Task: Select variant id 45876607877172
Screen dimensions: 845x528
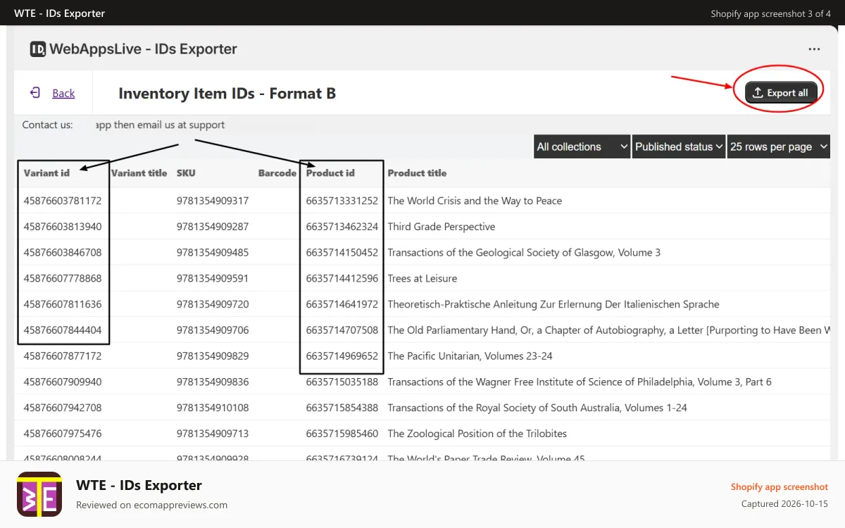Action: pos(63,356)
